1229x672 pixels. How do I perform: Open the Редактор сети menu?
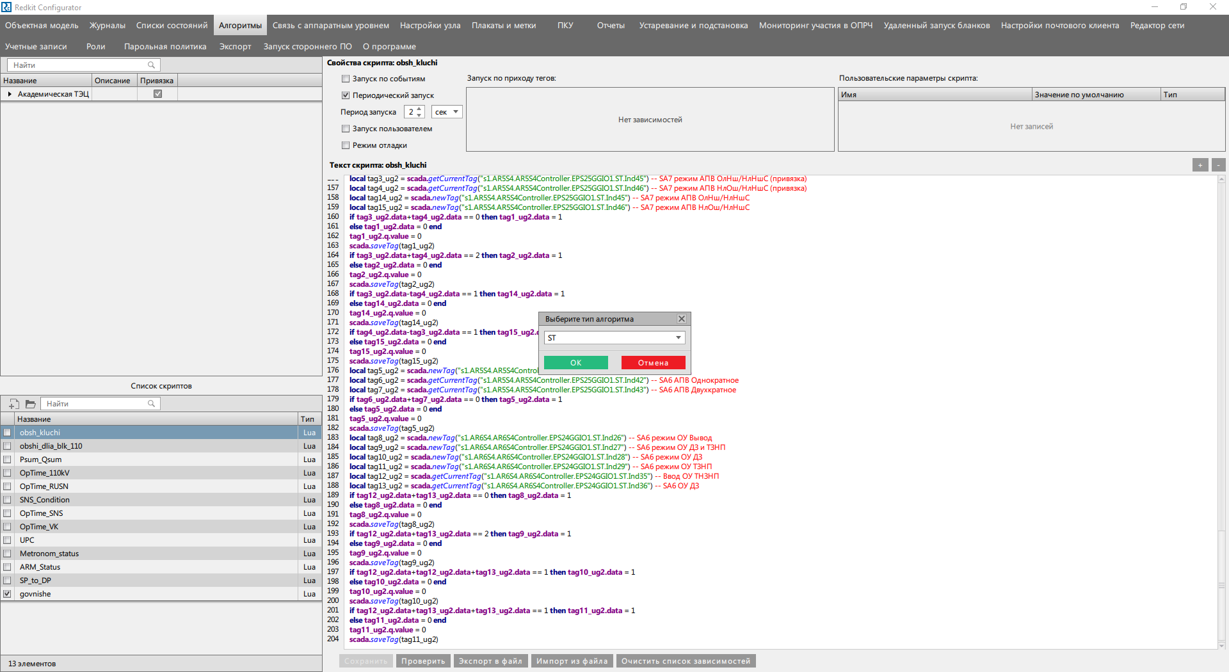tap(1157, 25)
